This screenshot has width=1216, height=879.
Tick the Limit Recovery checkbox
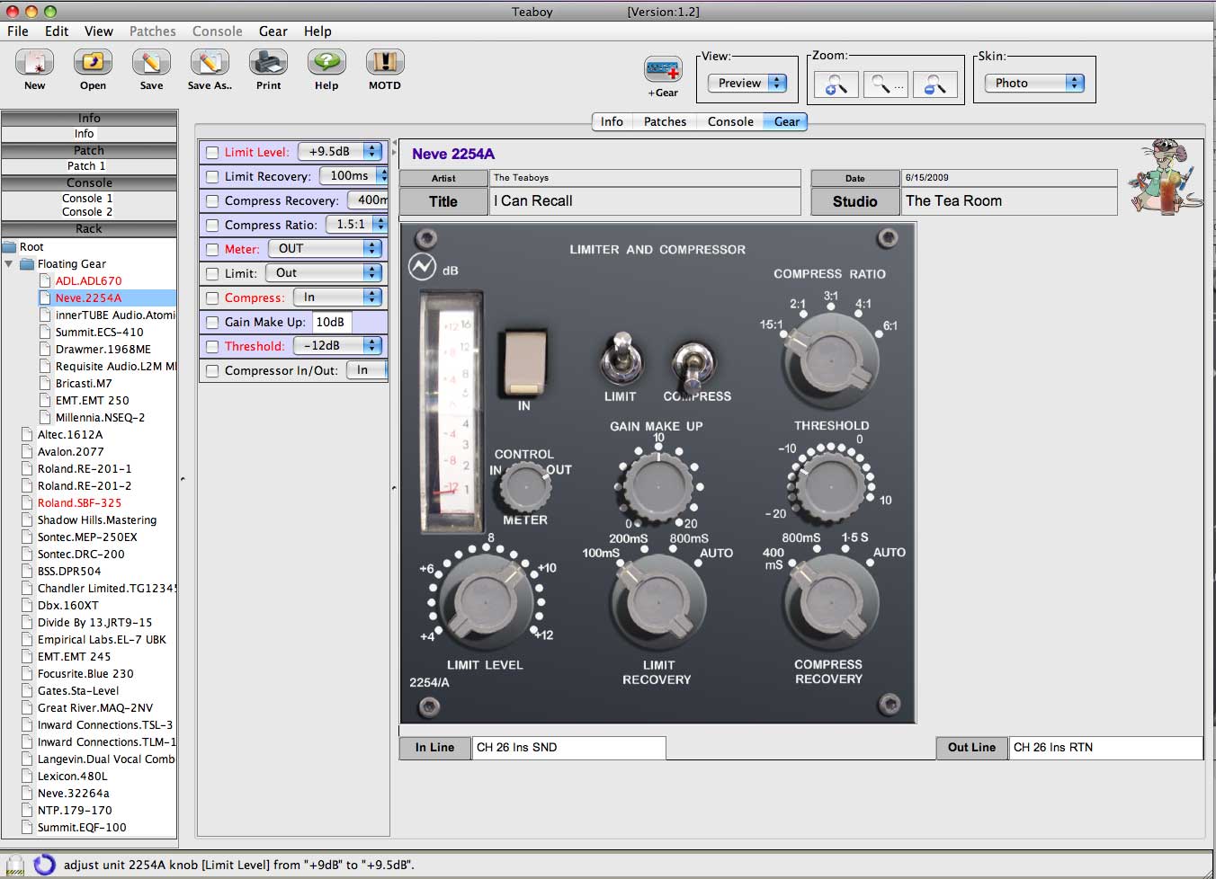tap(212, 177)
